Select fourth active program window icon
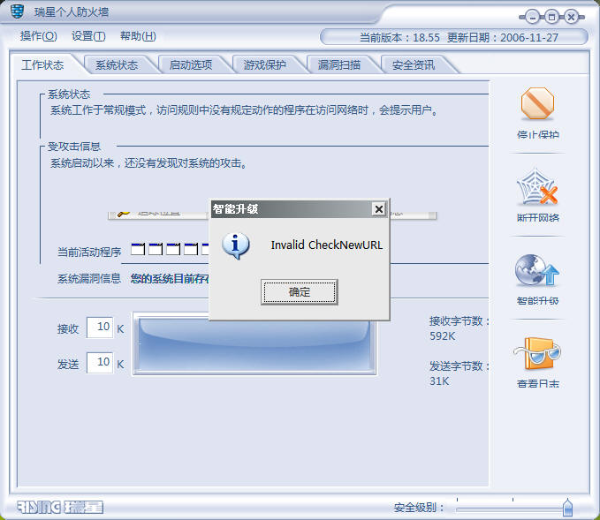The image size is (600, 520). click(191, 249)
